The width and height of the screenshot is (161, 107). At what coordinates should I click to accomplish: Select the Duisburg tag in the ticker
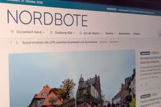pyautogui.click(x=103, y=42)
